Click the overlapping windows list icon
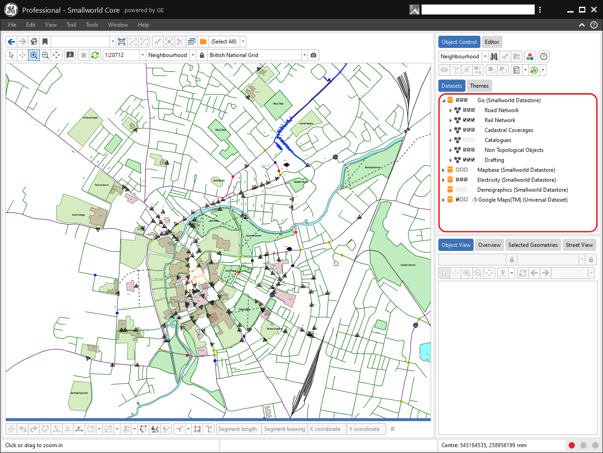Viewport: 603px width, 453px height. click(x=191, y=42)
